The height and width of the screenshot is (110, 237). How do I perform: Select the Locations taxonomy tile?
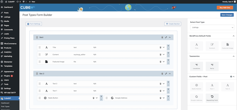click(197, 66)
